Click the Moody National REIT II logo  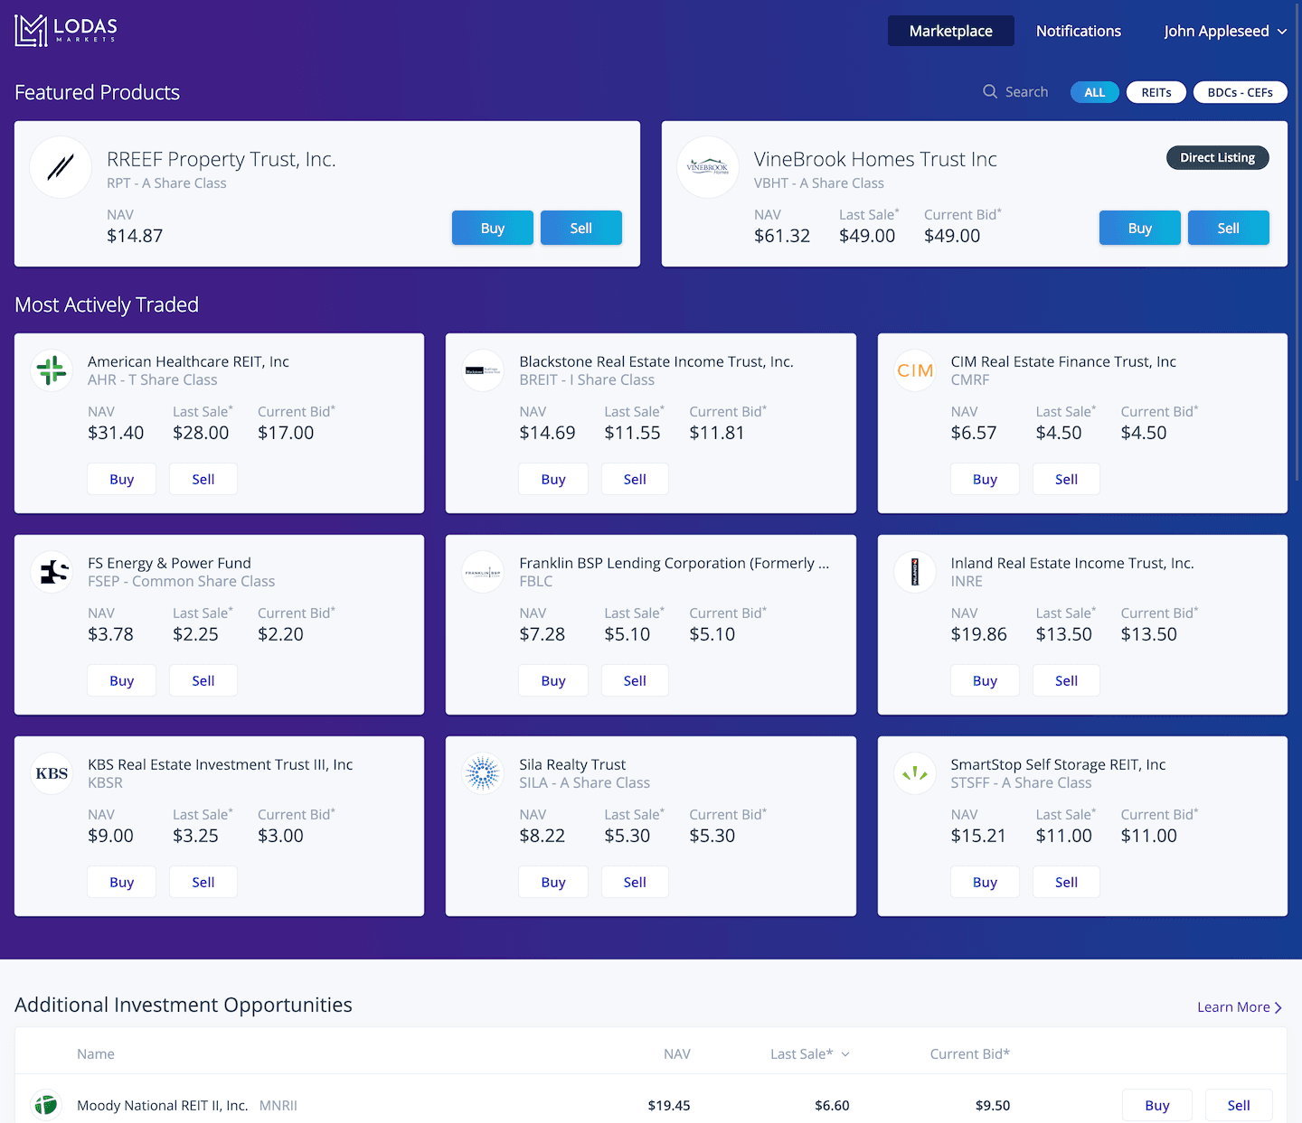[46, 1105]
